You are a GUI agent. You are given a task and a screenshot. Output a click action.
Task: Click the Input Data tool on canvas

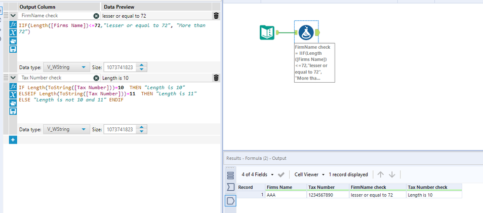point(267,32)
